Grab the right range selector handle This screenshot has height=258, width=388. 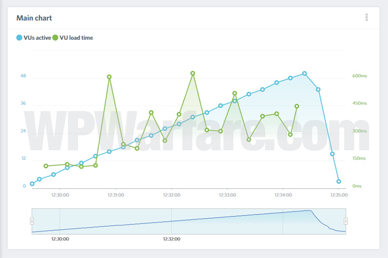point(346,221)
